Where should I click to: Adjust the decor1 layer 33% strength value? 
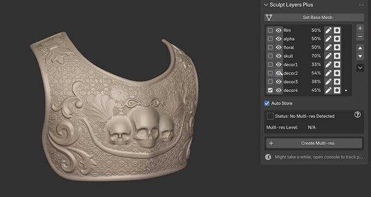(x=316, y=64)
